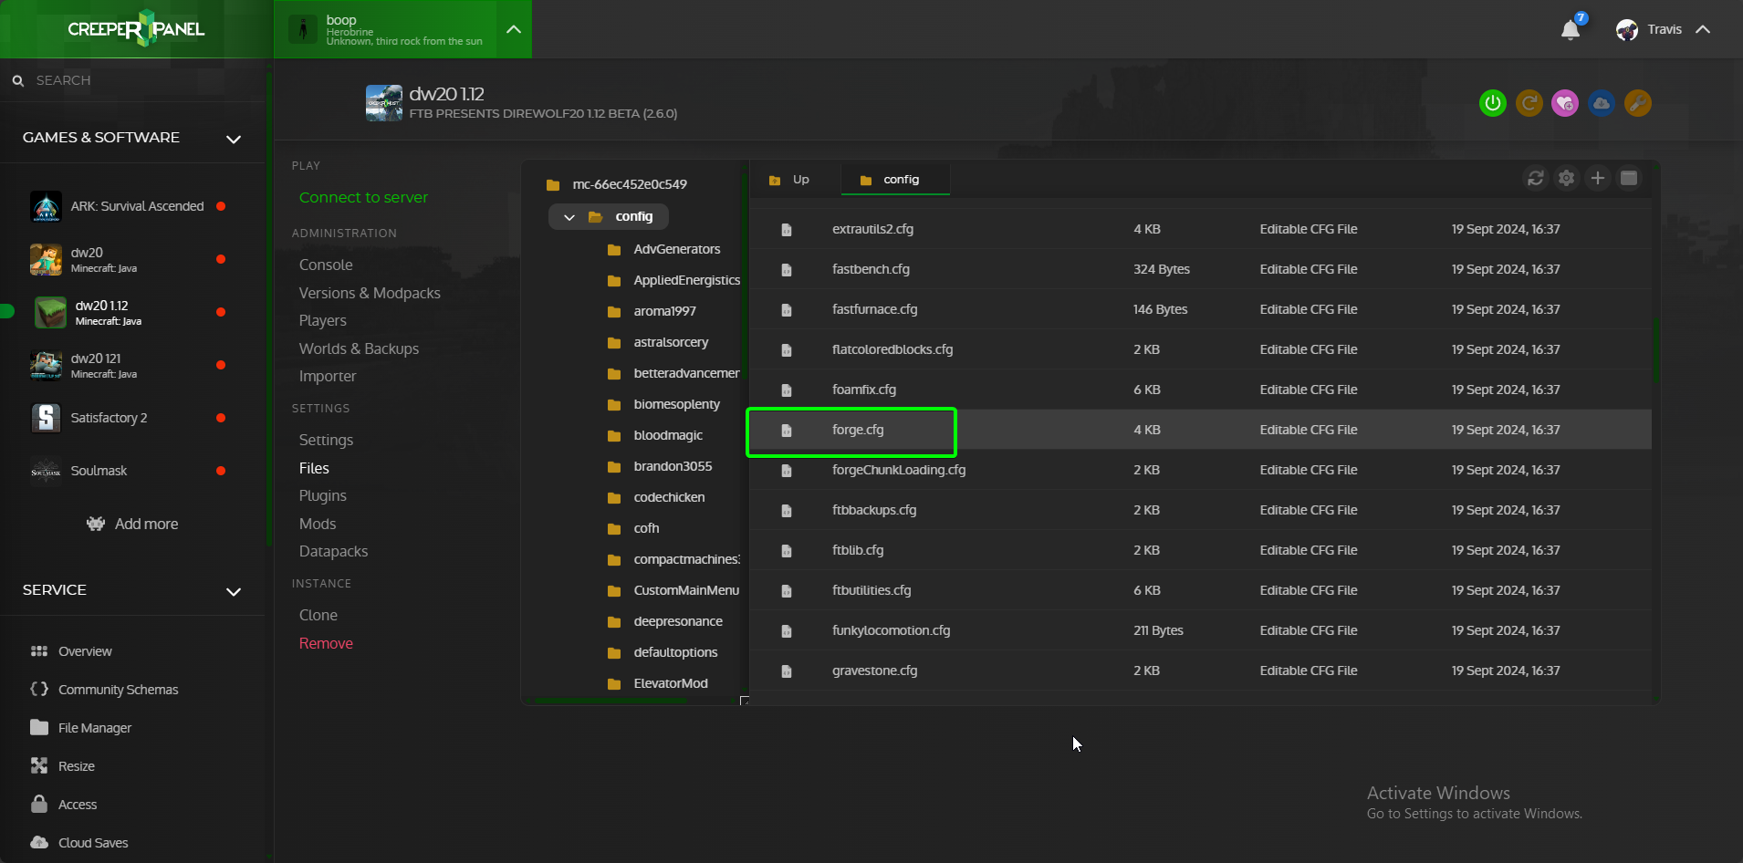
Task: Click the Access padlock icon
Action: click(x=39, y=804)
